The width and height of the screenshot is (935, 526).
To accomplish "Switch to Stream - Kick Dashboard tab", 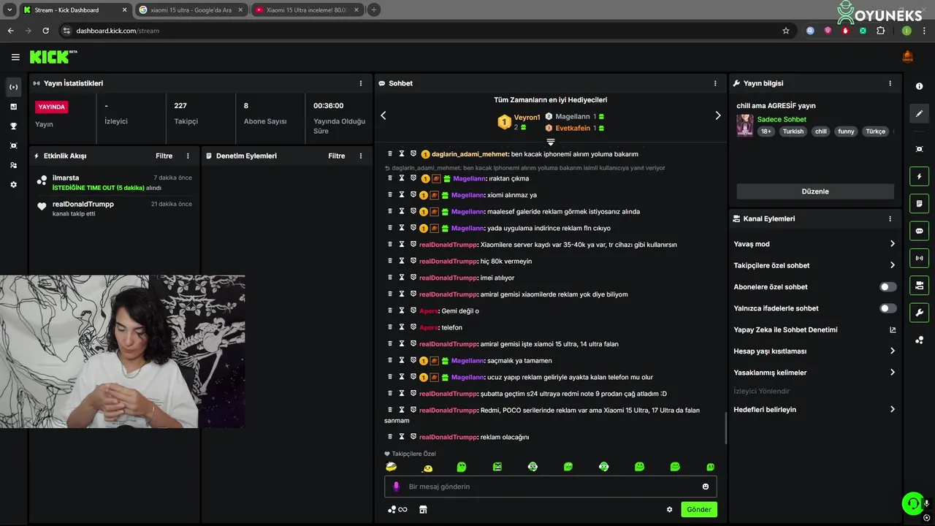I will click(75, 10).
